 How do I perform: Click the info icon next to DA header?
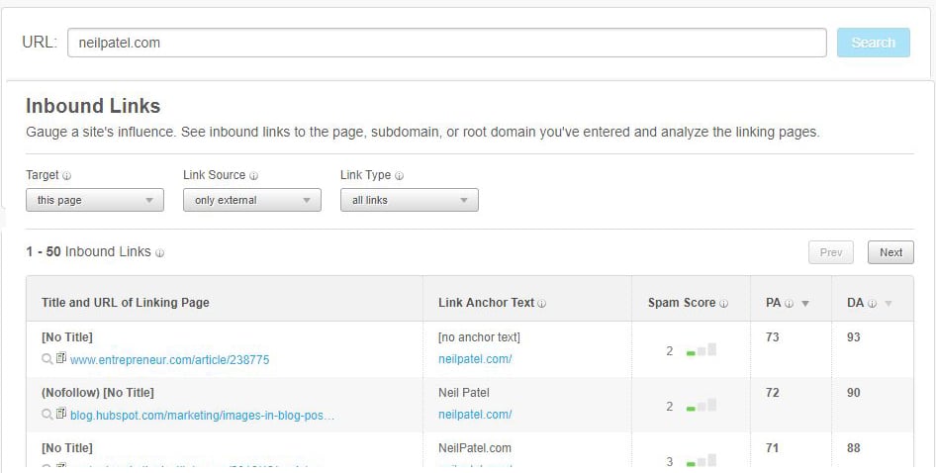coord(872,304)
